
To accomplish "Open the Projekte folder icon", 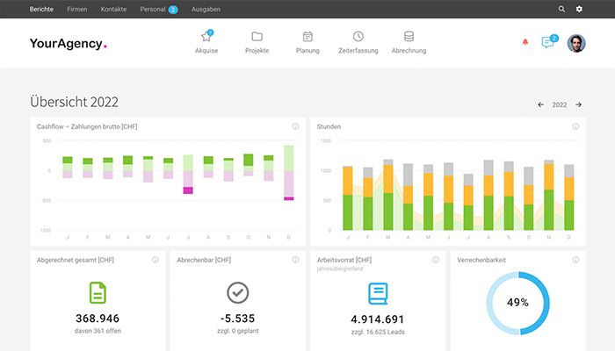I will click(257, 37).
